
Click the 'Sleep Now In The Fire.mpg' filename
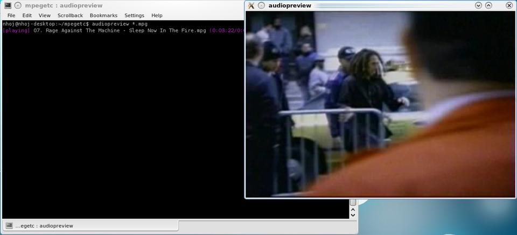(x=167, y=31)
